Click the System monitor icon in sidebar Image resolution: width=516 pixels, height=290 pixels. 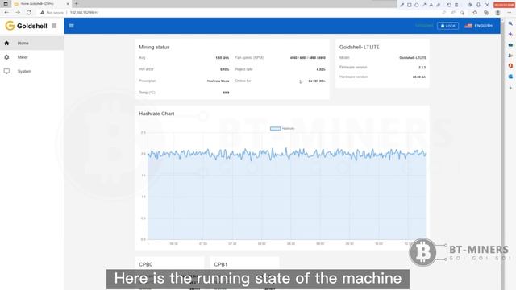click(x=6, y=72)
